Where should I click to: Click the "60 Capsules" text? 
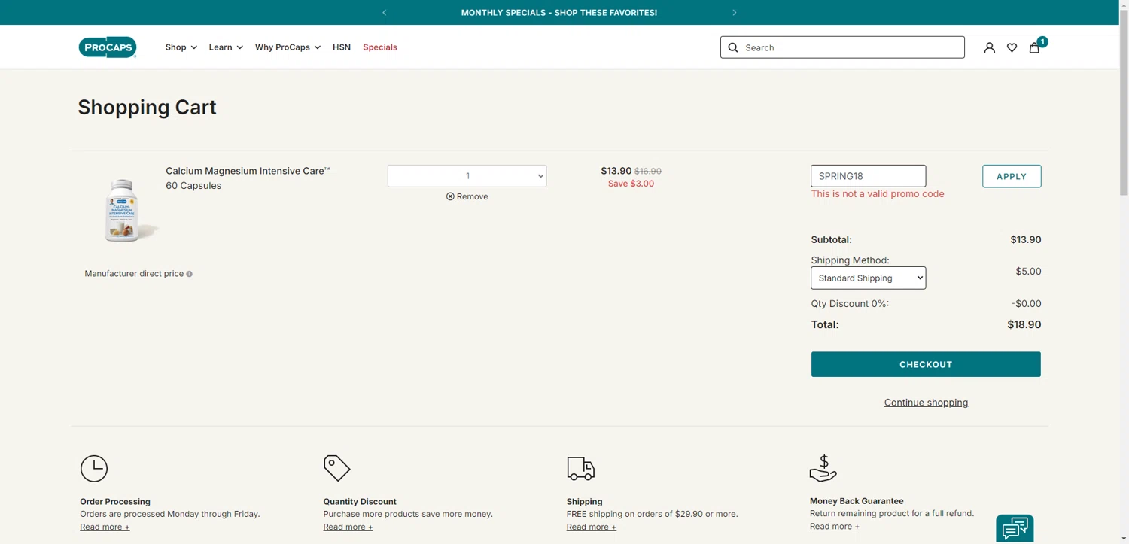click(x=193, y=186)
